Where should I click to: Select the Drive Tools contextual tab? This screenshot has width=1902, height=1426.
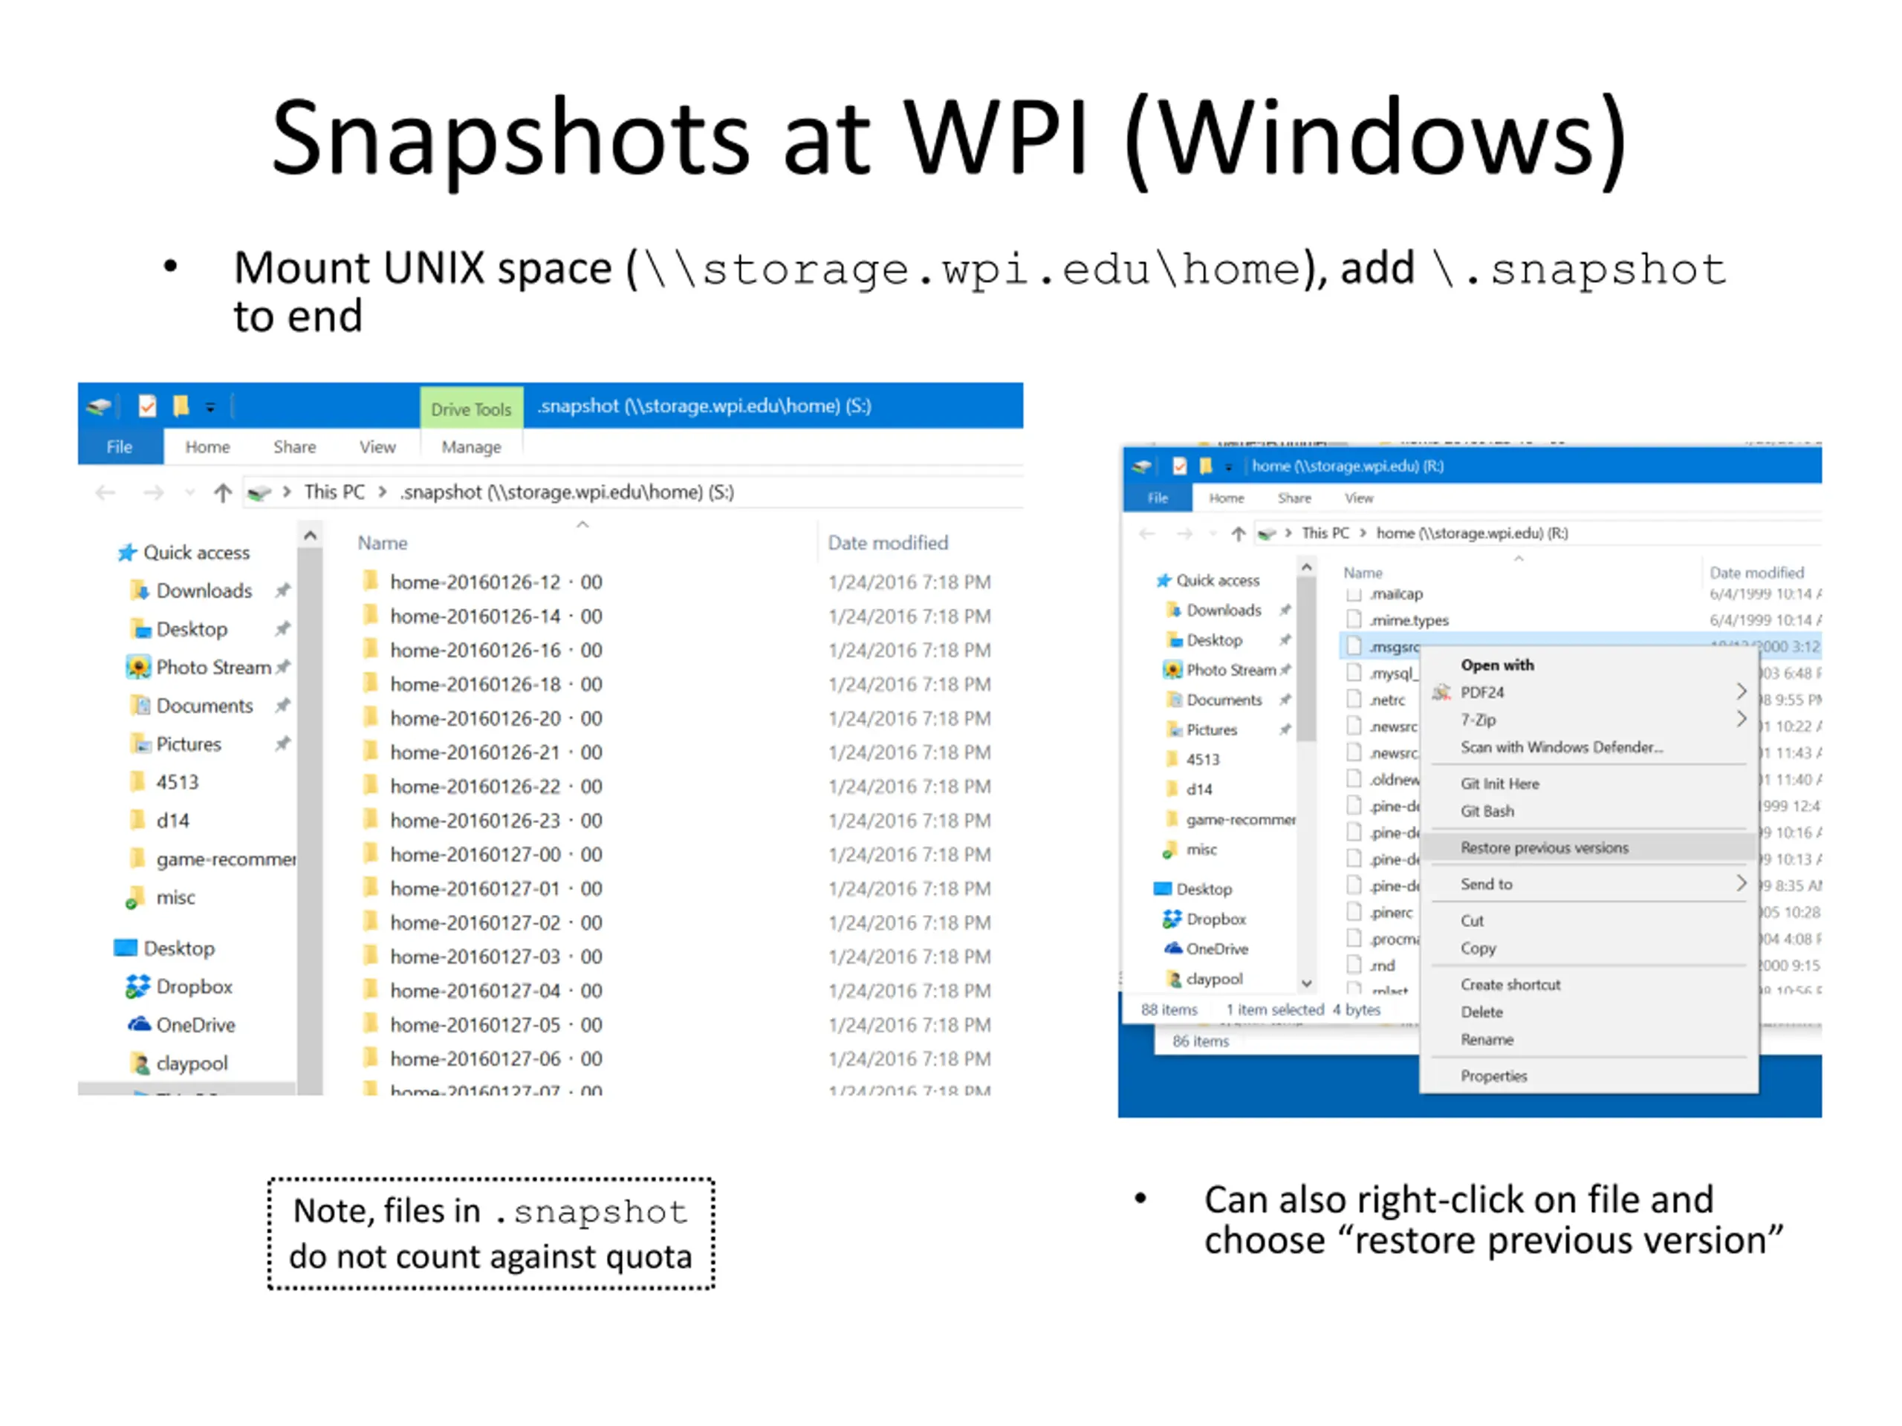(x=471, y=409)
